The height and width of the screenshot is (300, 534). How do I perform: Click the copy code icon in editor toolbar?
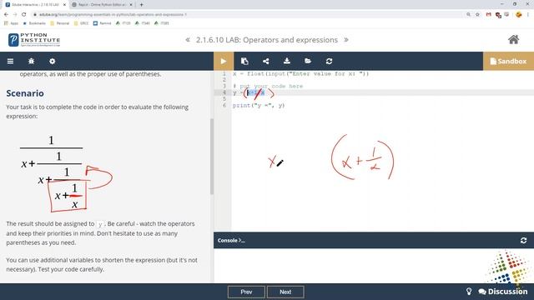(244, 61)
